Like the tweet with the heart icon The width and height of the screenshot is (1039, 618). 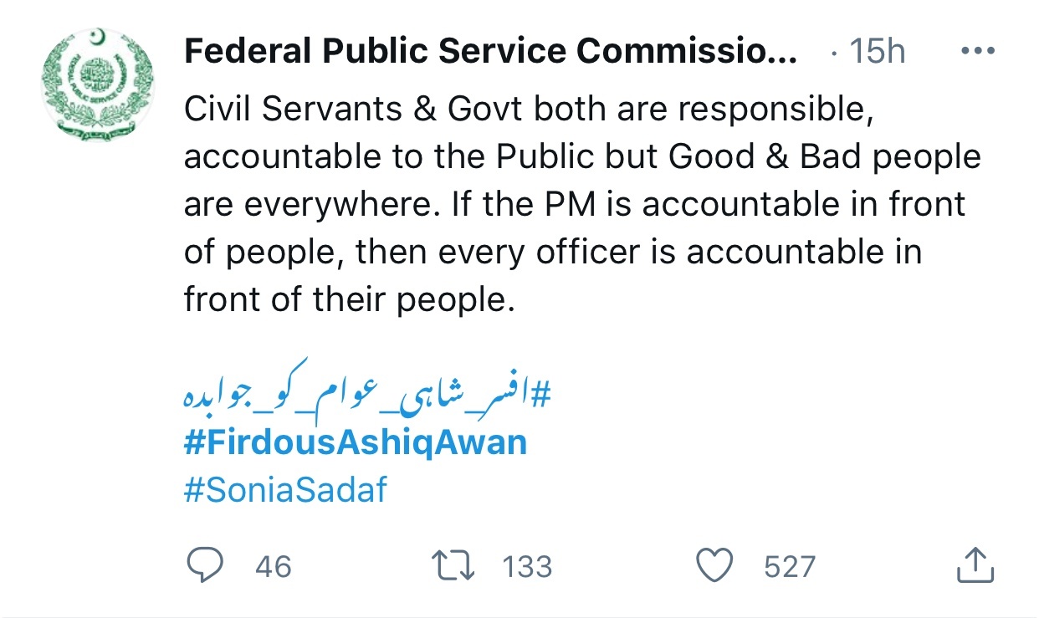(714, 566)
